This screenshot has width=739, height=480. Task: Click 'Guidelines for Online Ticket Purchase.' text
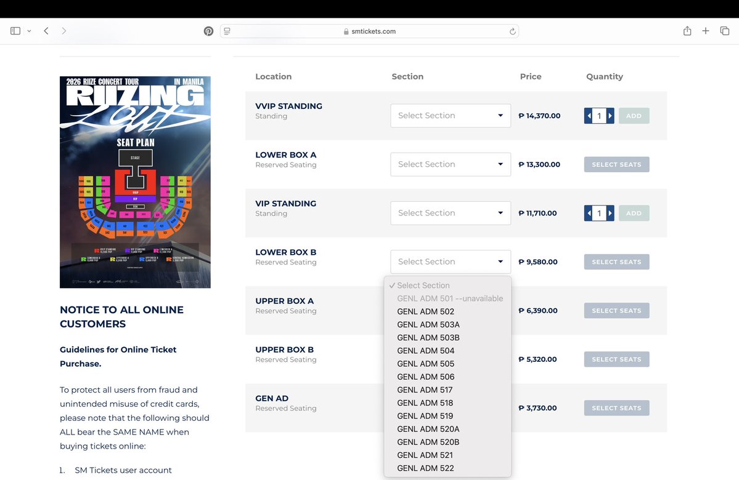[x=118, y=357]
